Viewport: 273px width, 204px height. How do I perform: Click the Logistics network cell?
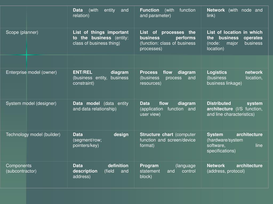[235, 84]
